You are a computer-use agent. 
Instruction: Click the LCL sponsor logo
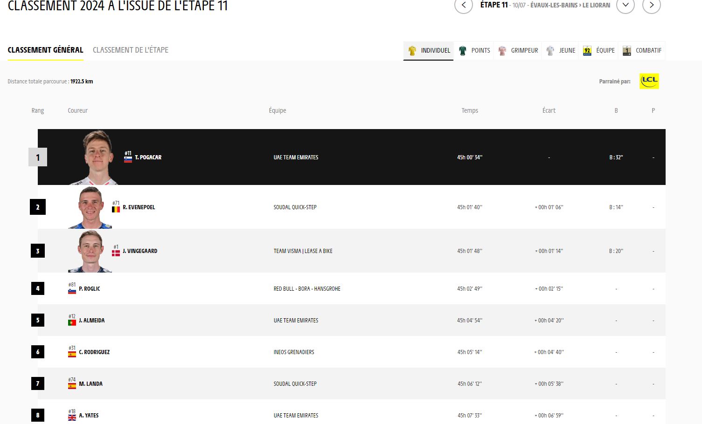(x=649, y=81)
